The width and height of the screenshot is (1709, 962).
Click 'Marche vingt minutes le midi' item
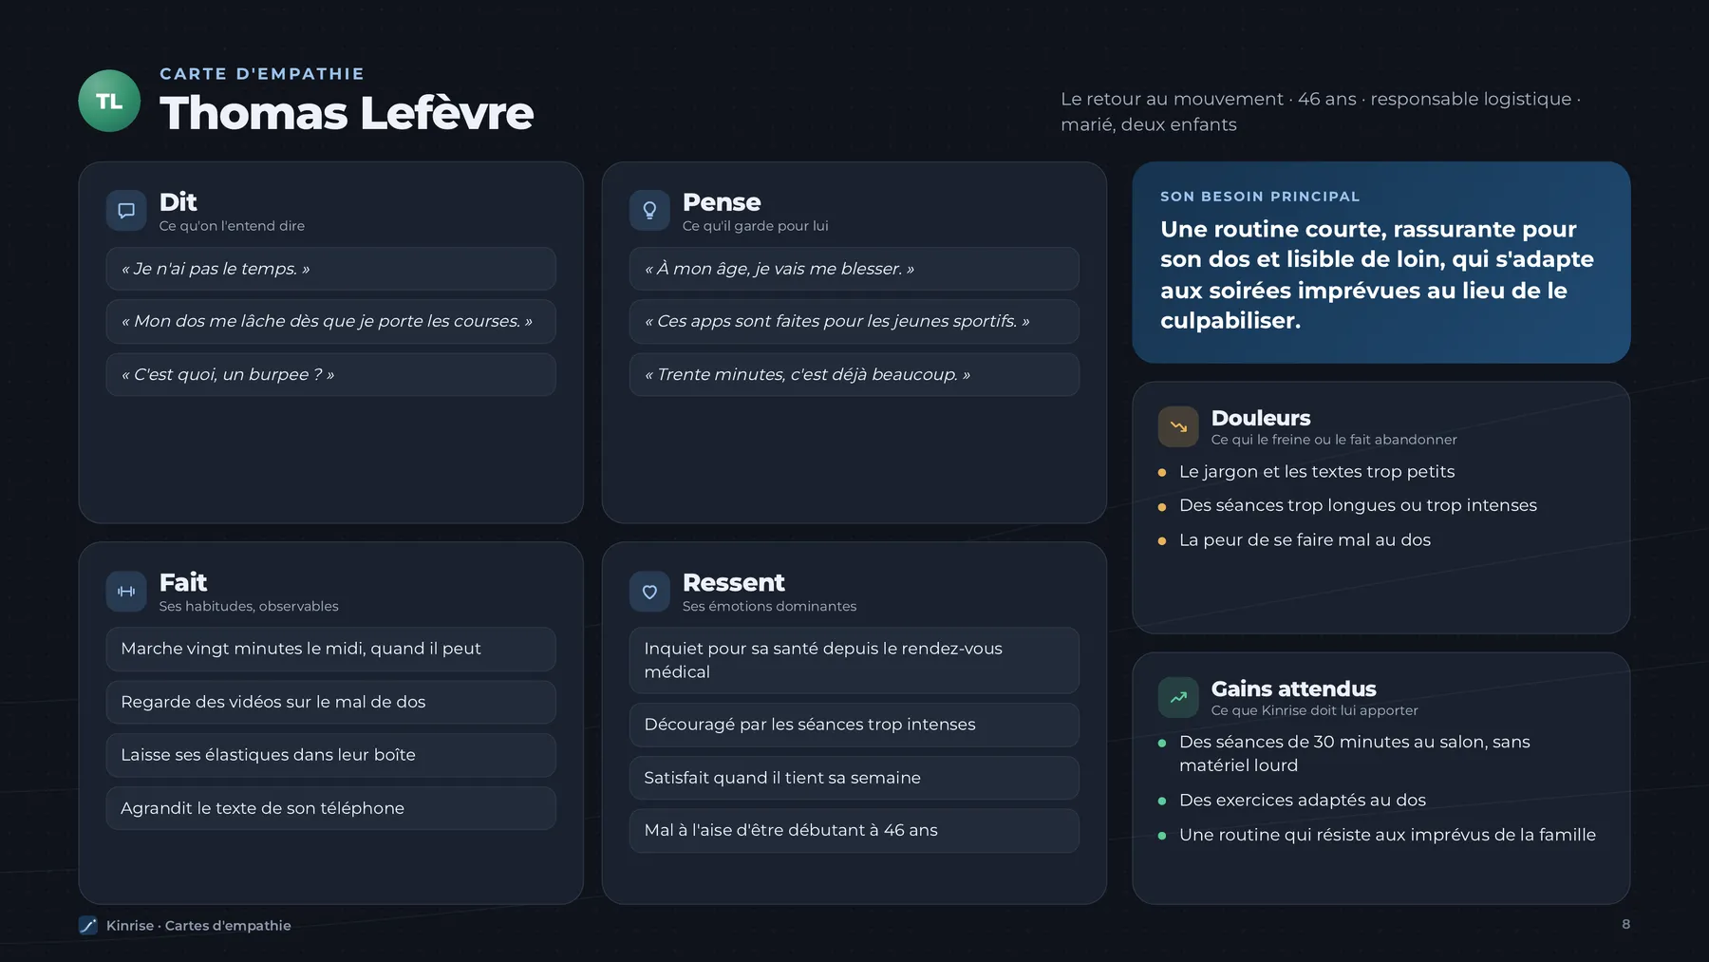[331, 649]
